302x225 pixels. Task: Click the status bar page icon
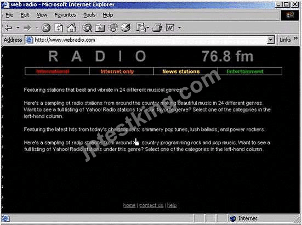[x=5, y=219]
